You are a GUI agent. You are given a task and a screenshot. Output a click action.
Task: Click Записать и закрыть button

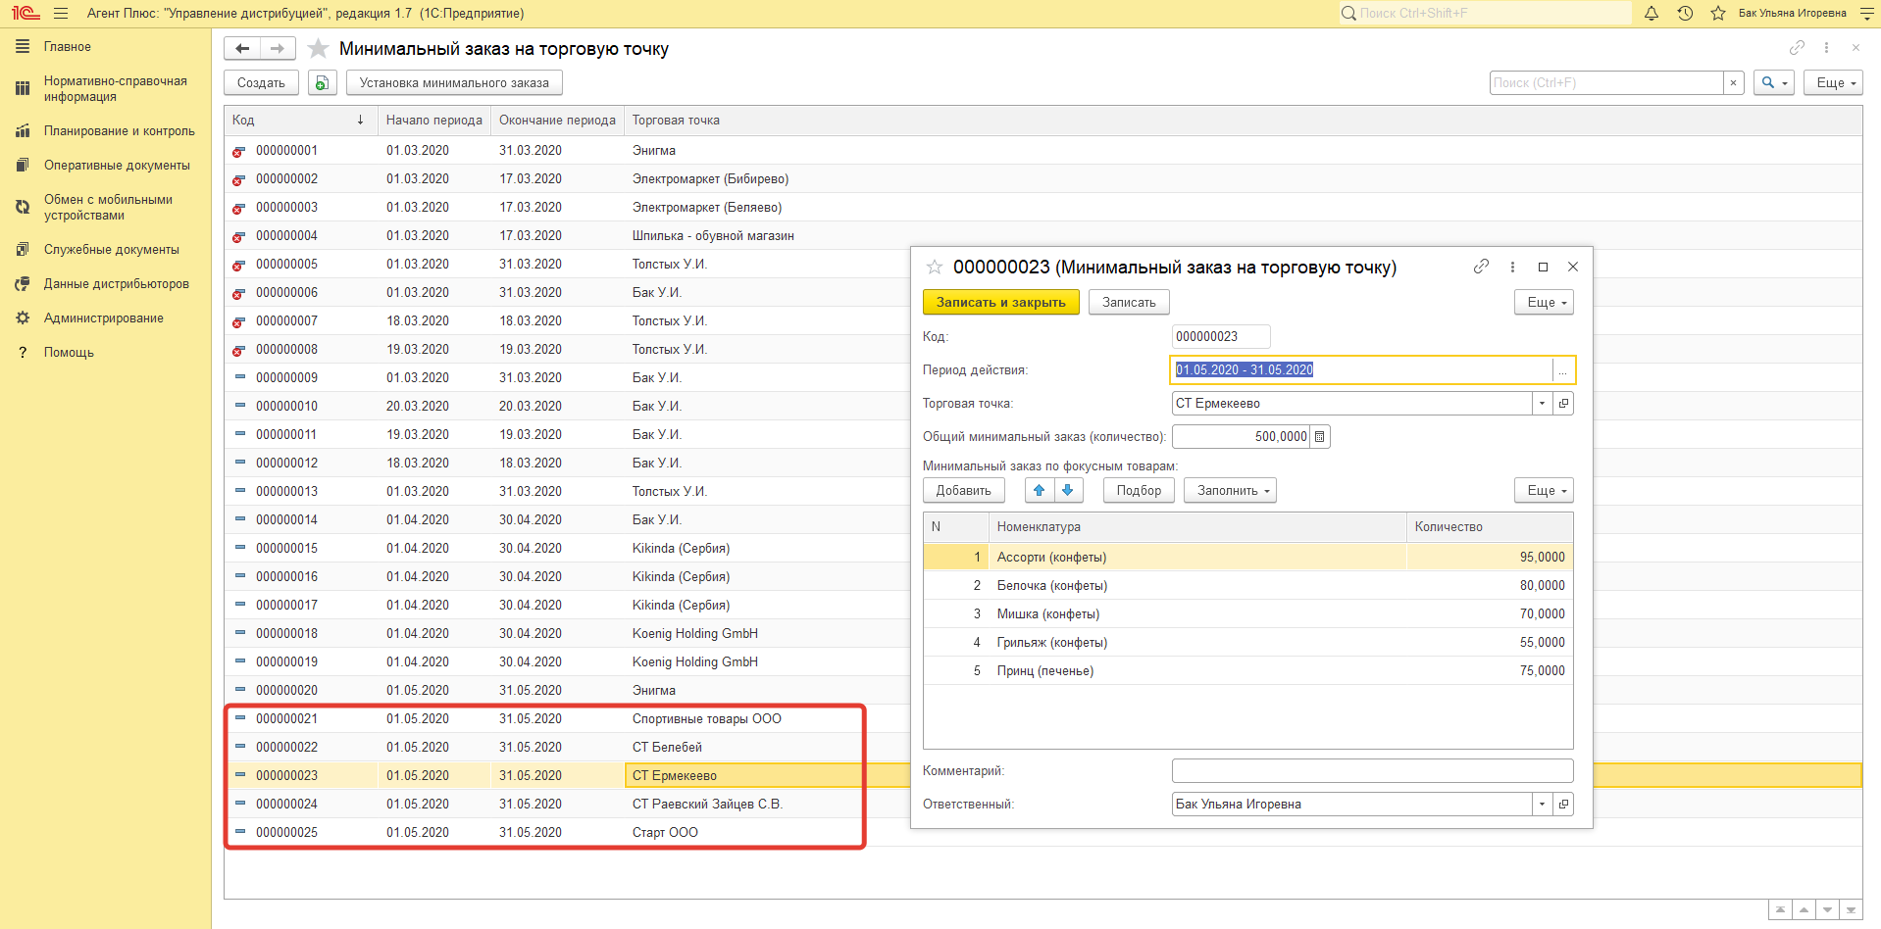(x=1000, y=303)
